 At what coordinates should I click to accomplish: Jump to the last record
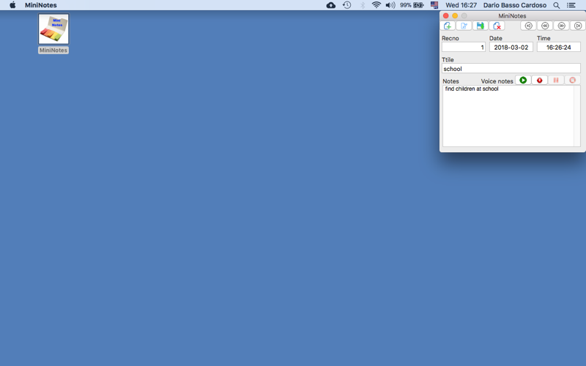578,26
